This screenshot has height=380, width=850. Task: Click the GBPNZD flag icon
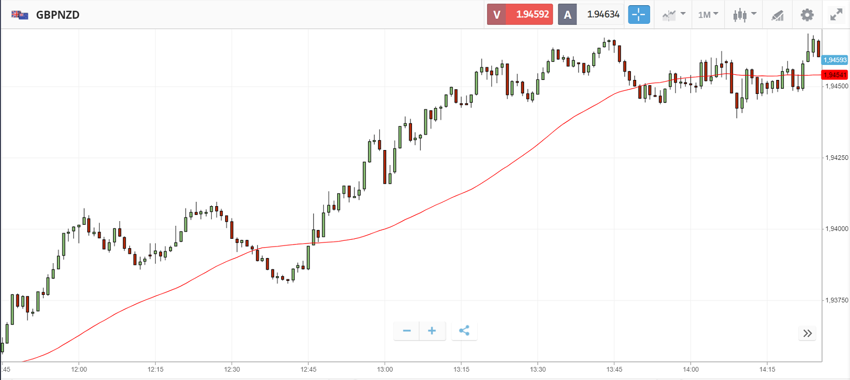click(x=20, y=15)
